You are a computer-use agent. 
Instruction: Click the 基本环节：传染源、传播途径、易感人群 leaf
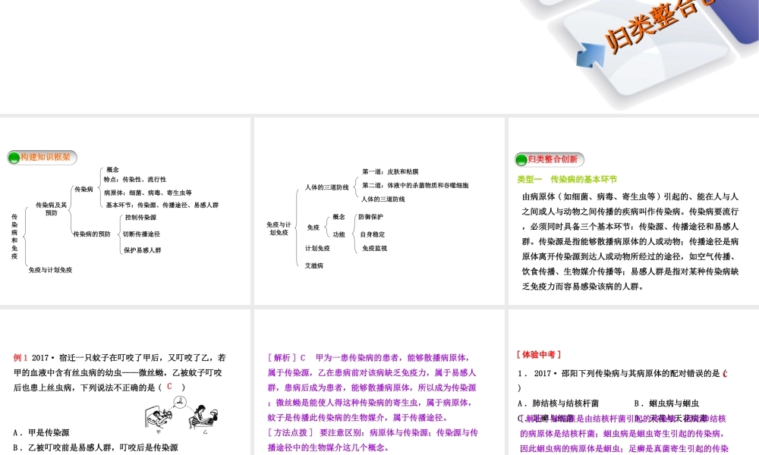tap(162, 205)
